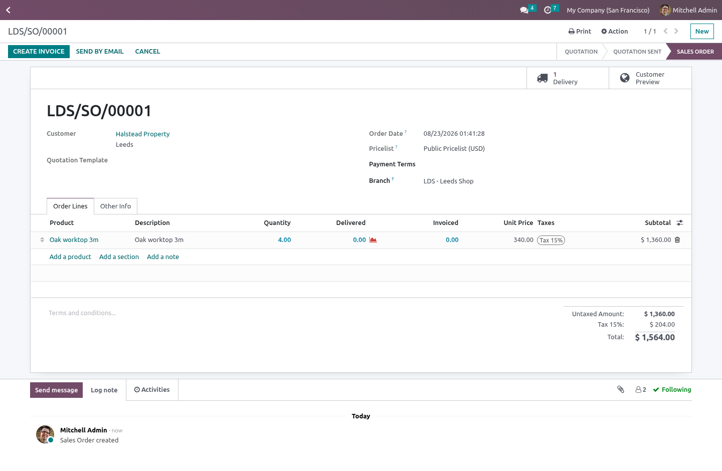Switch to the Order Lines tab

70,206
